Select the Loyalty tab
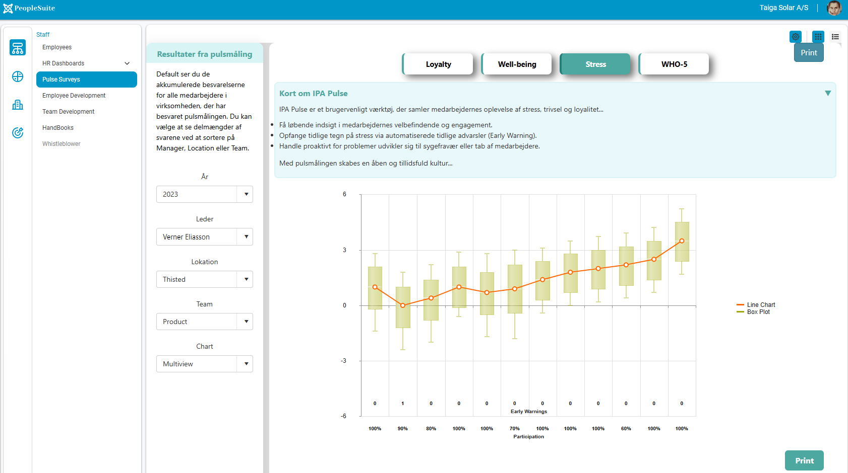The width and height of the screenshot is (848, 473). coord(438,64)
